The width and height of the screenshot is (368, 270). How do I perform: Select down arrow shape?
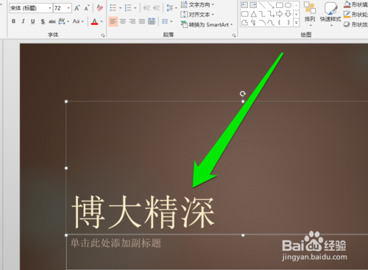(289, 14)
